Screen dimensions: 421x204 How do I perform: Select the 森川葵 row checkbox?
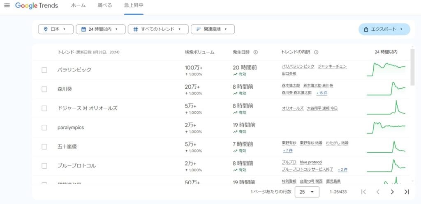pyautogui.click(x=44, y=89)
